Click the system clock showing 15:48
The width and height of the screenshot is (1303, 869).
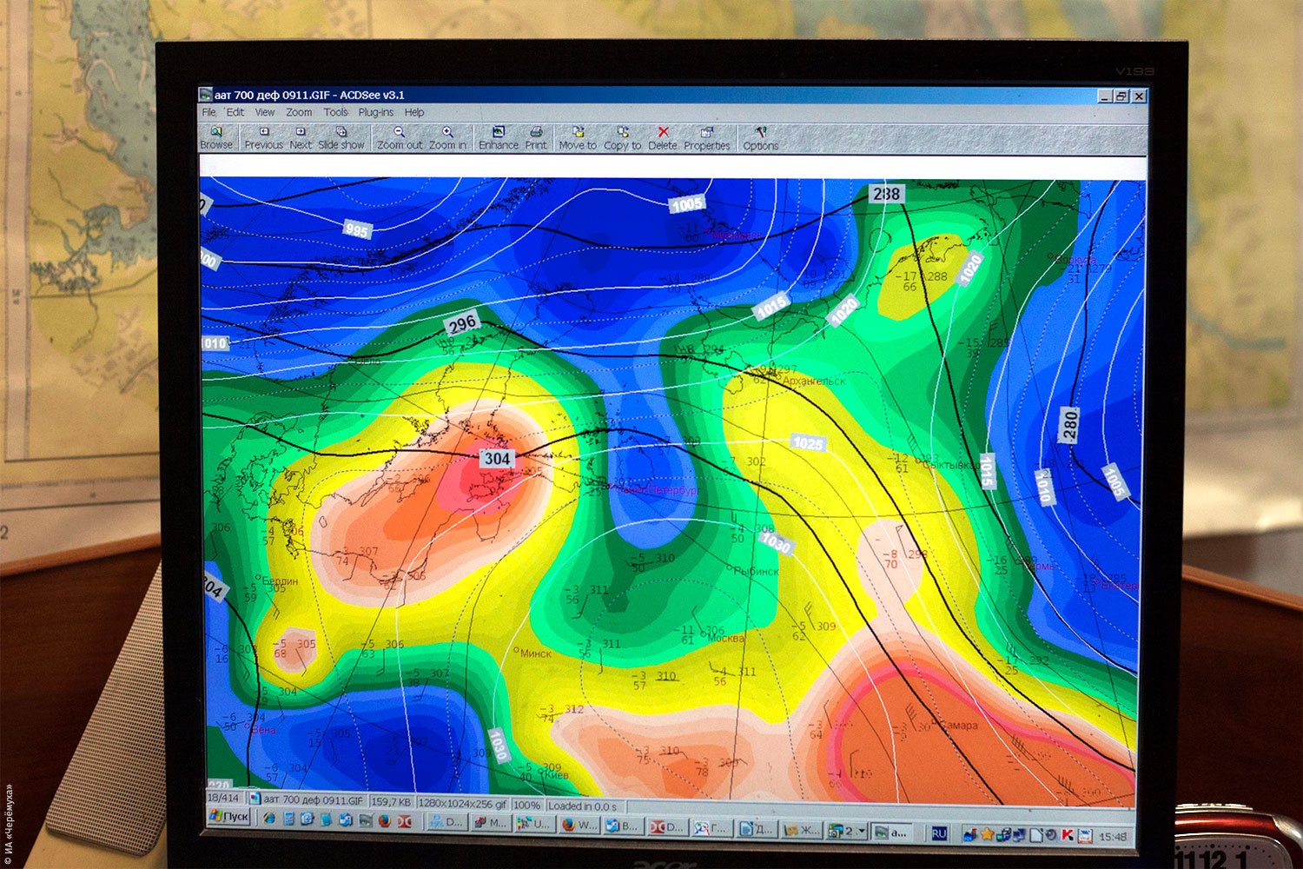[1113, 837]
